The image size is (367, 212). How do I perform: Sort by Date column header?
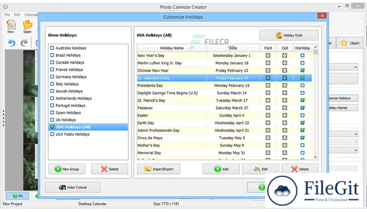pos(233,48)
